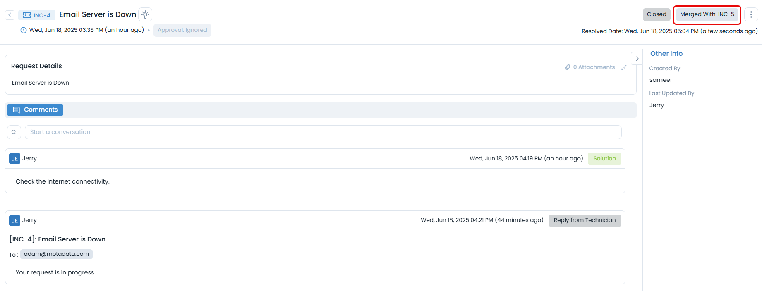
Task: Open merged request INC-5 link
Action: coord(707,14)
